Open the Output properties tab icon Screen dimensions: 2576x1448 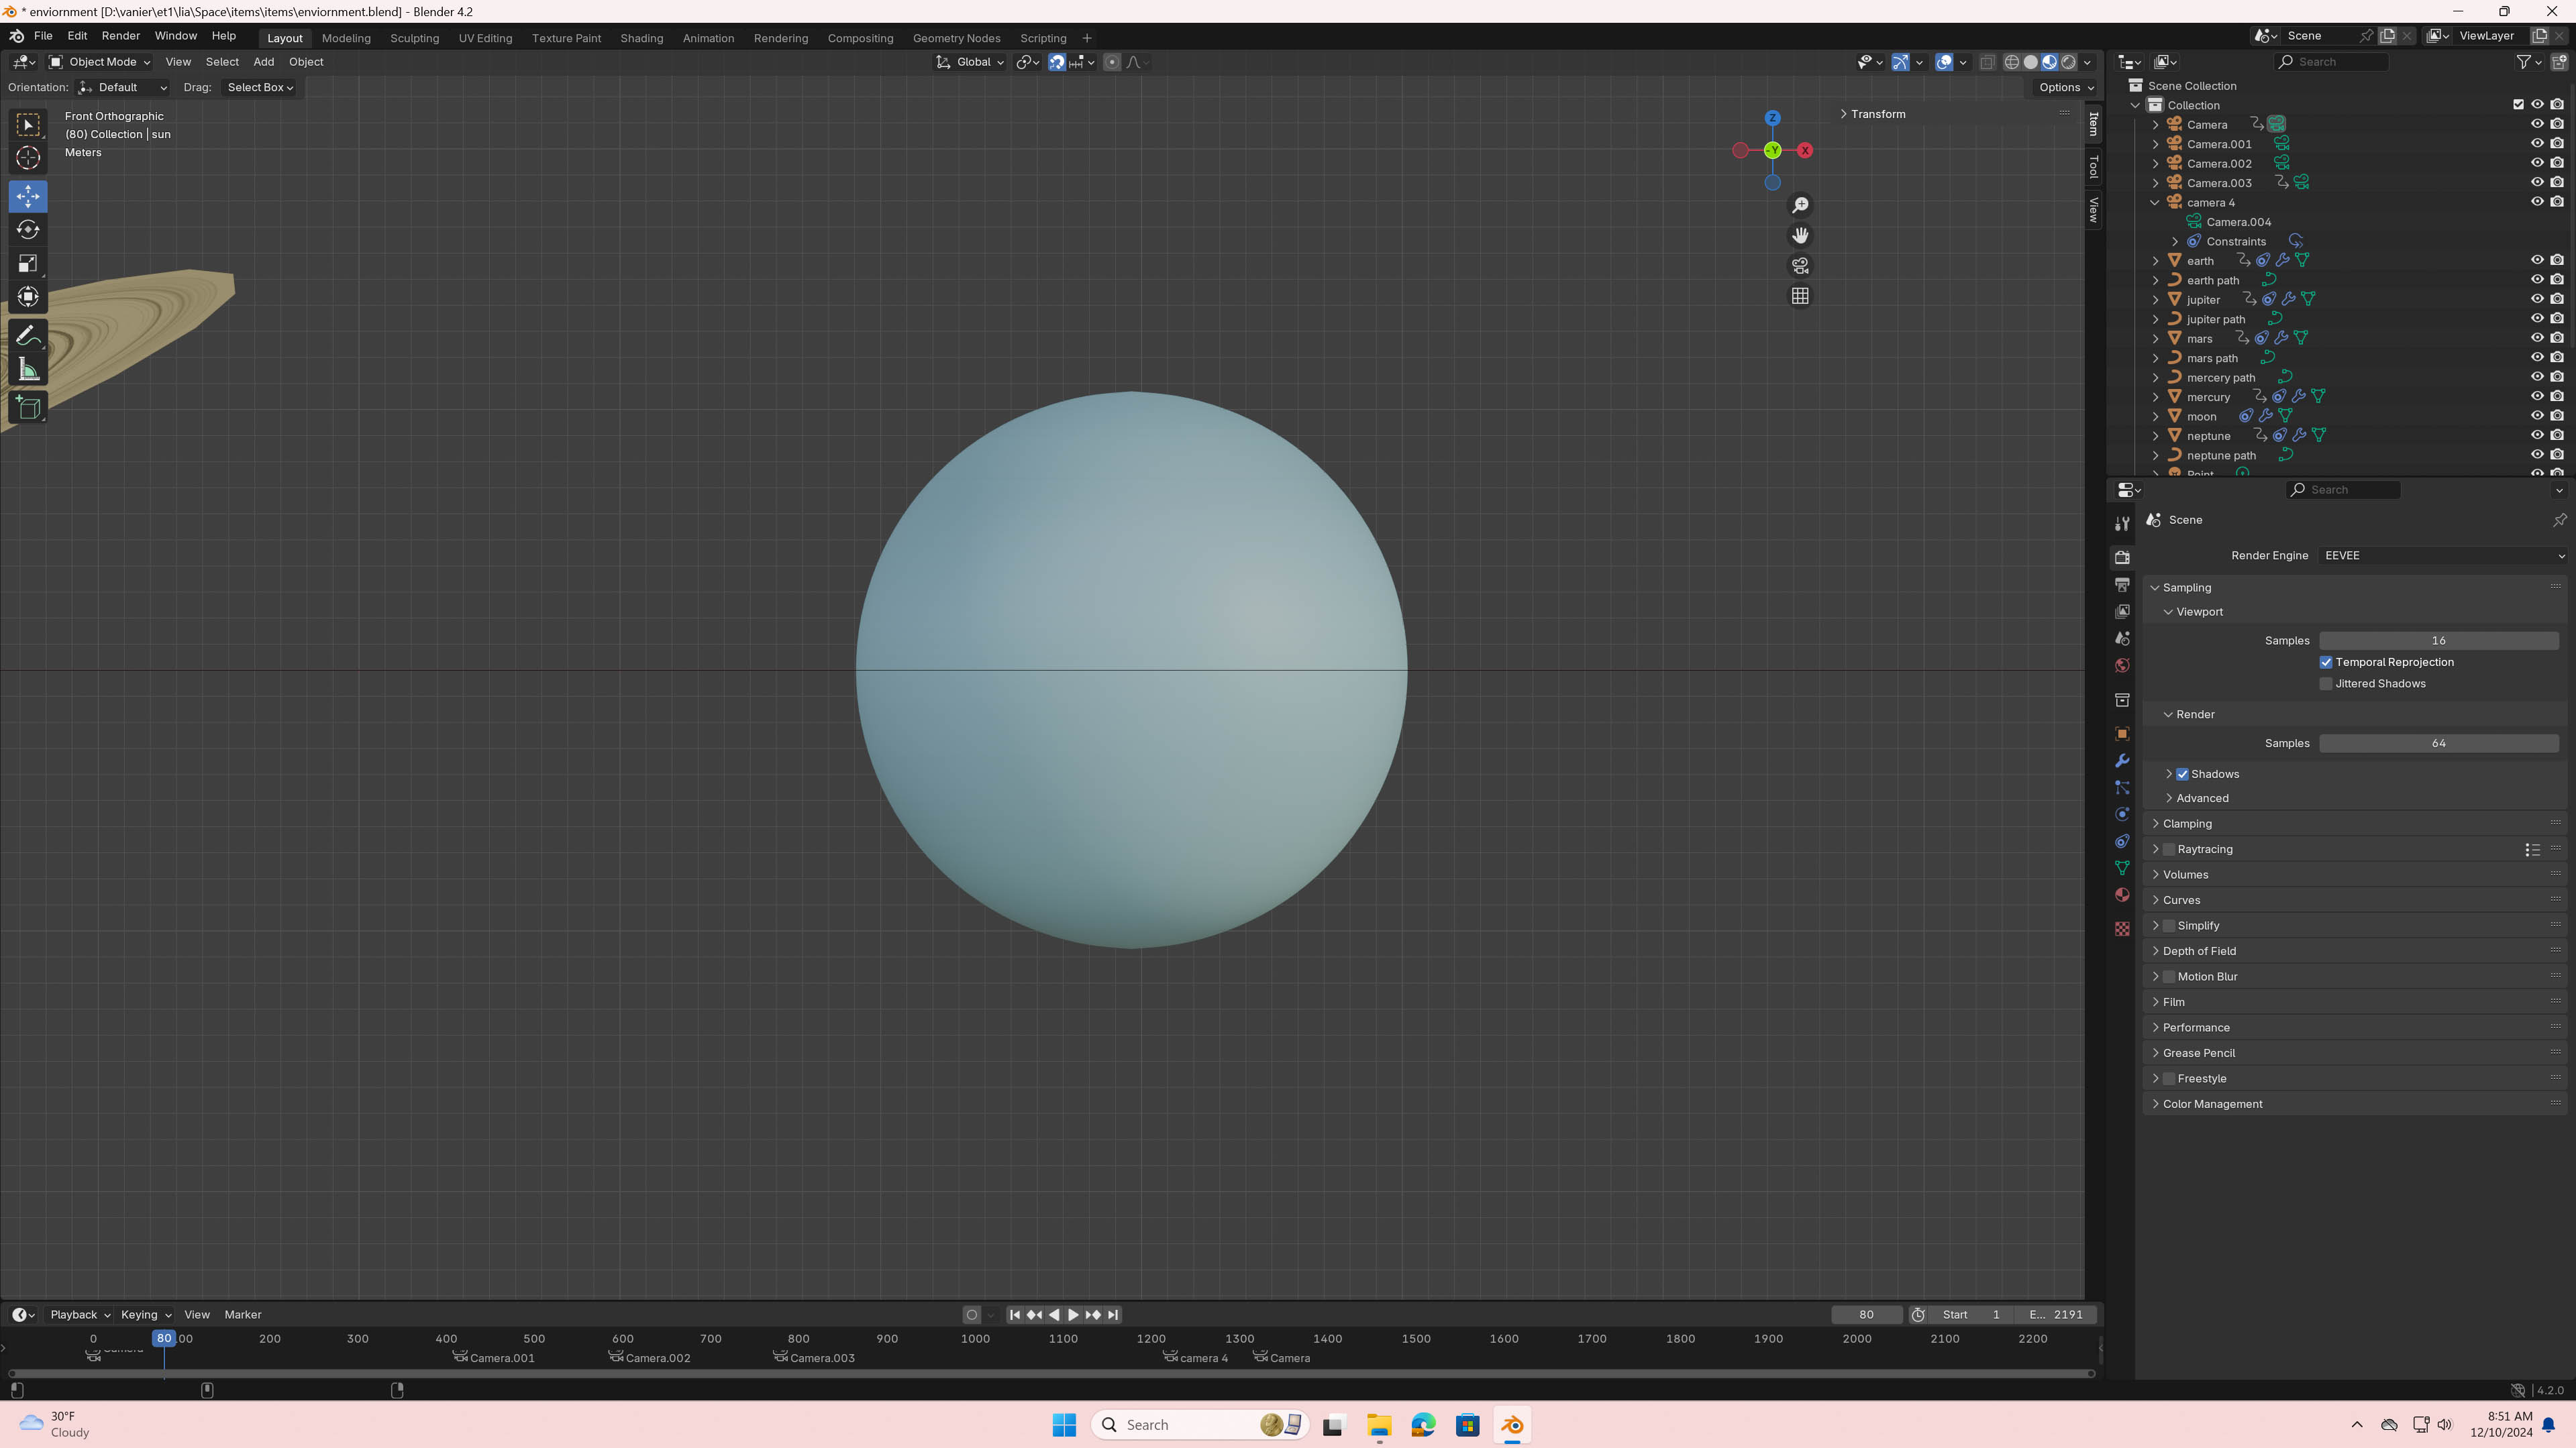2122,585
